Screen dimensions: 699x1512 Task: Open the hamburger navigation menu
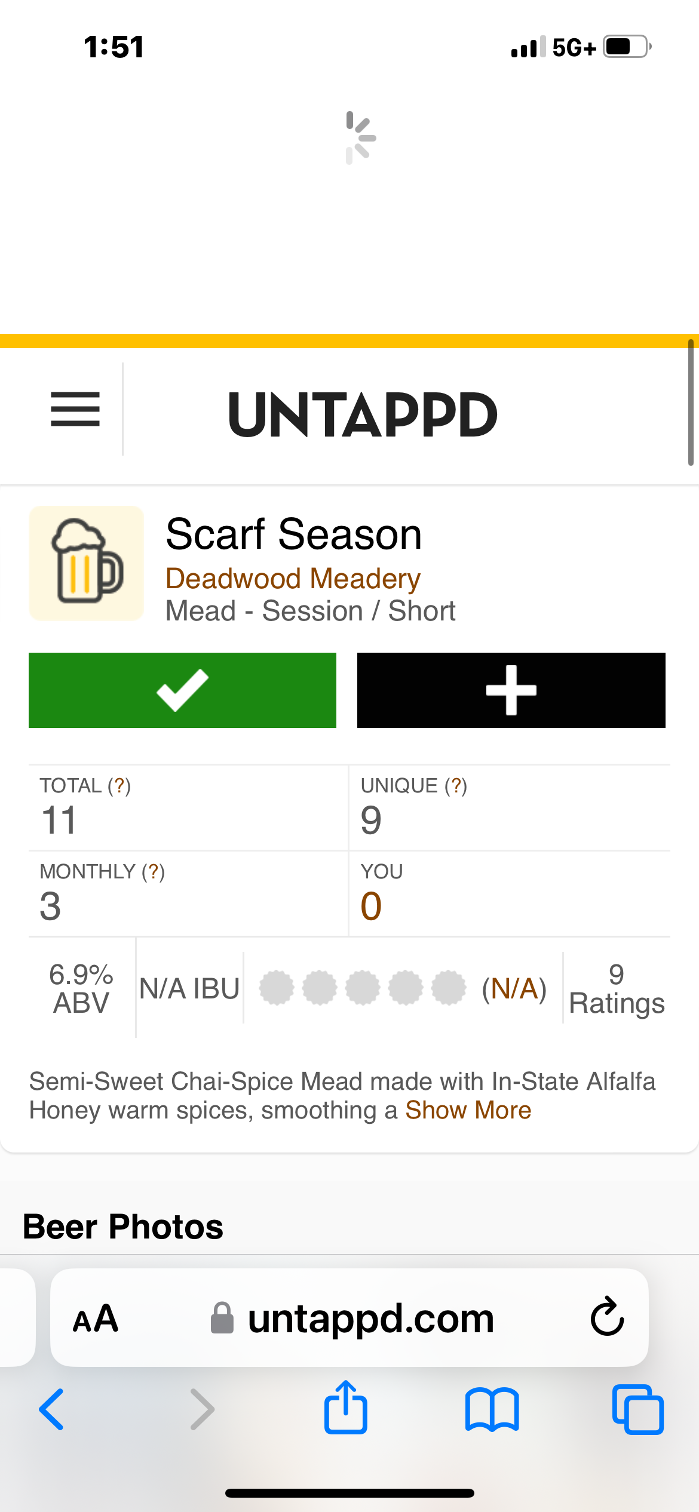click(75, 410)
